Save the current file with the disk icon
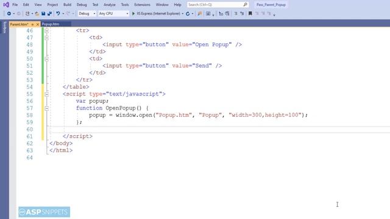 (x=43, y=13)
